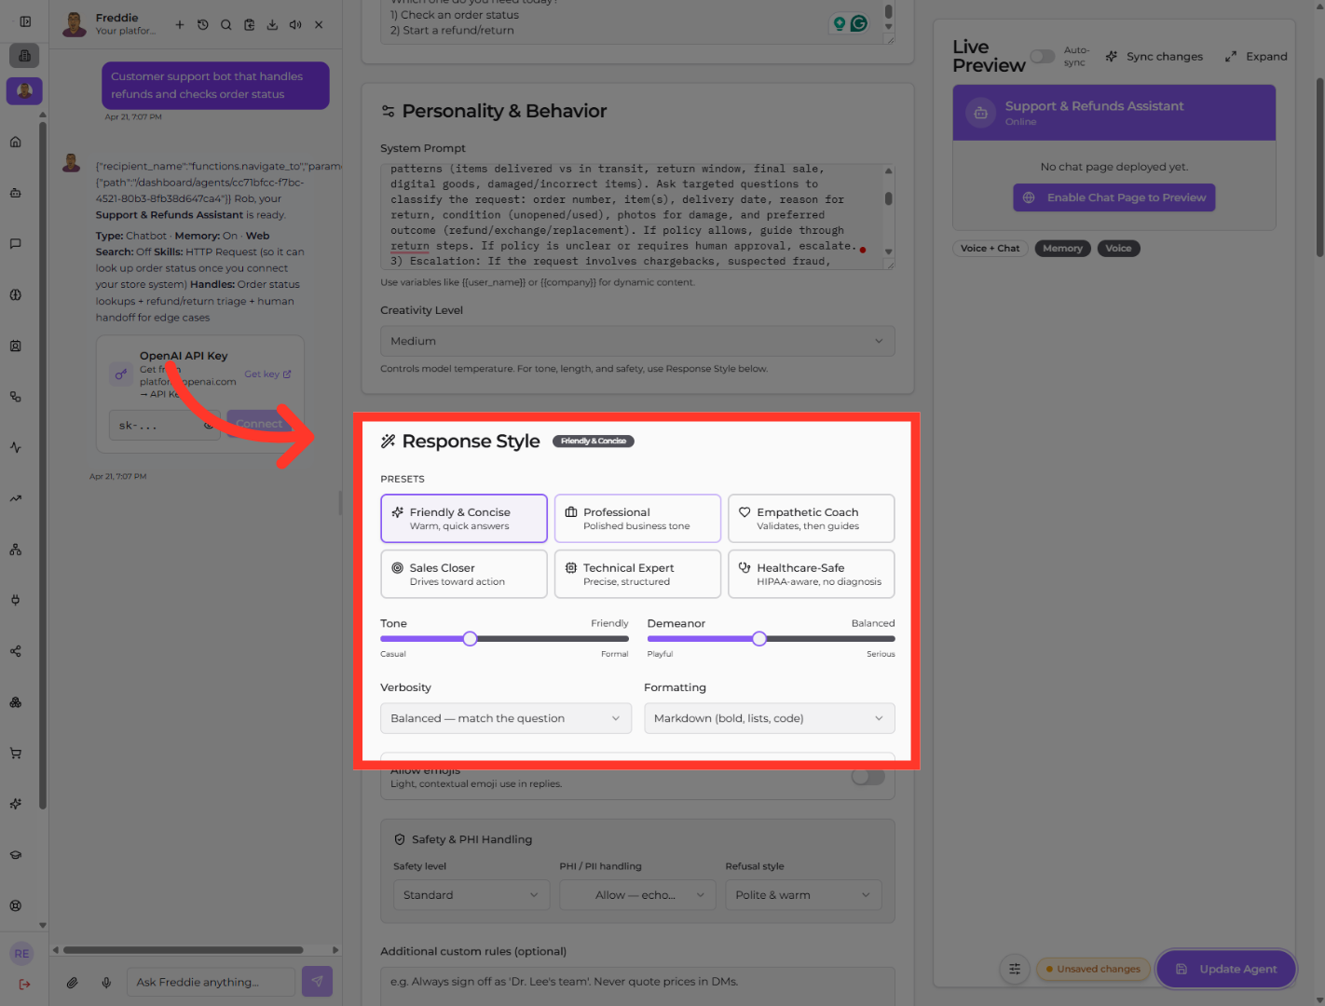Open the lifebuoy support icon in sidebar

(x=16, y=905)
